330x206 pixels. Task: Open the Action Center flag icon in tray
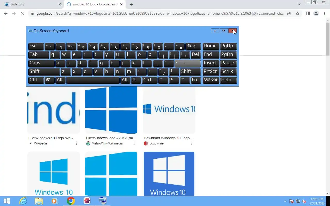(x=292, y=201)
